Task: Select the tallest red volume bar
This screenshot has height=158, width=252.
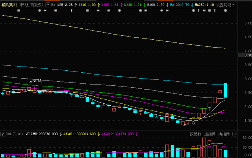Action: click(x=204, y=147)
